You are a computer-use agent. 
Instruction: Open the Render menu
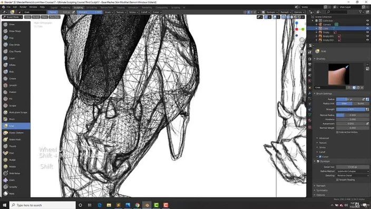tap(23, 7)
